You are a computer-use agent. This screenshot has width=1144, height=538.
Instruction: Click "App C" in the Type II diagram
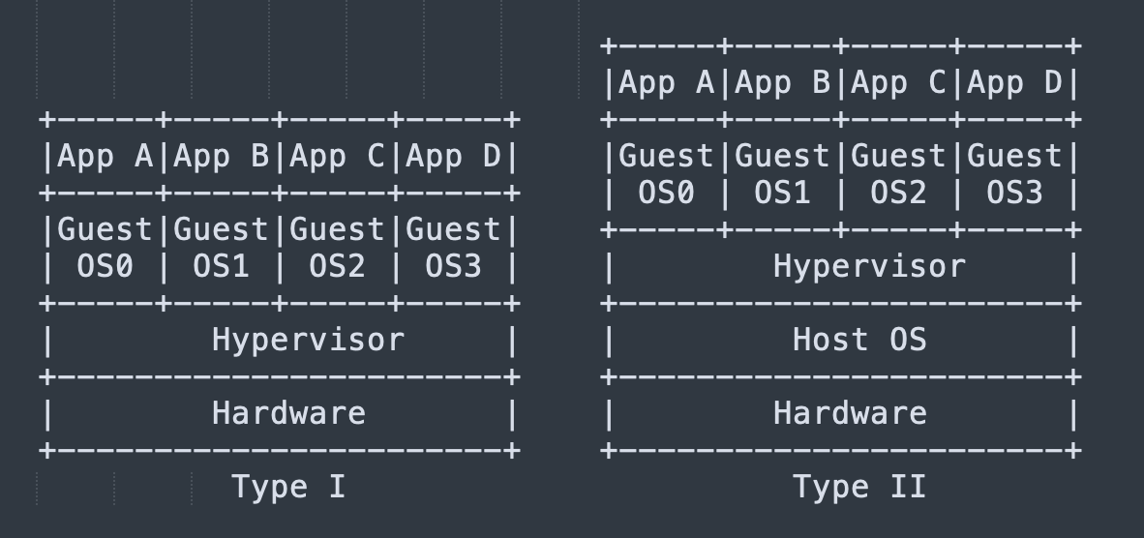click(x=898, y=83)
